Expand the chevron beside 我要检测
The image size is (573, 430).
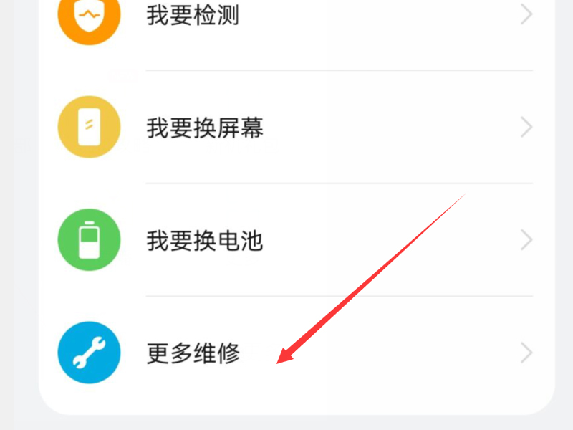526,14
